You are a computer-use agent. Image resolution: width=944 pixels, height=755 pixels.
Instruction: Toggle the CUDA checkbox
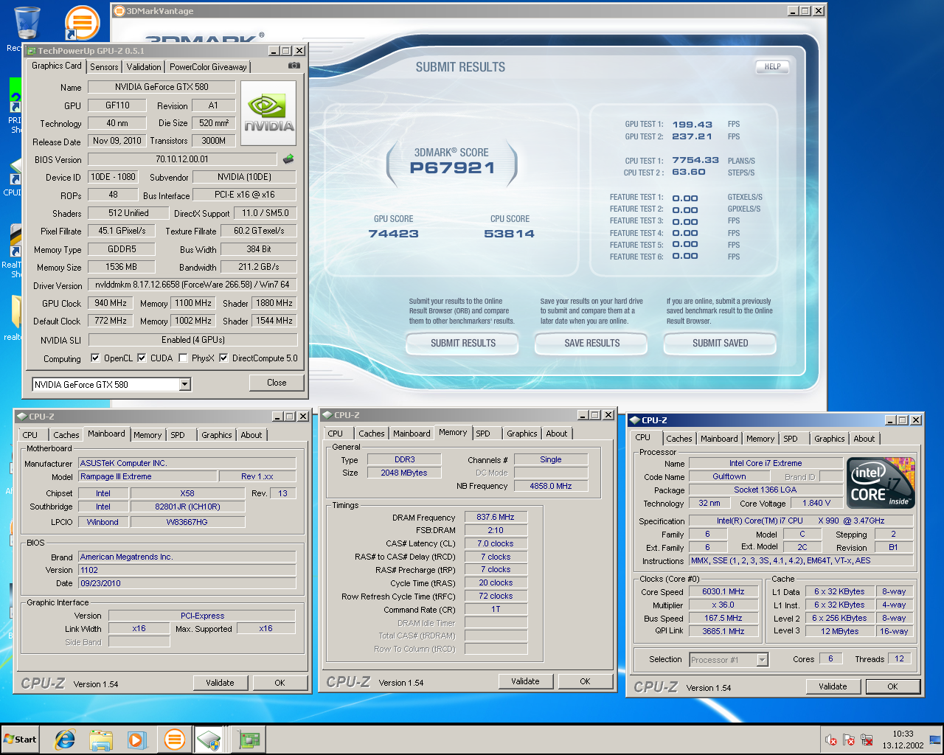coord(142,358)
